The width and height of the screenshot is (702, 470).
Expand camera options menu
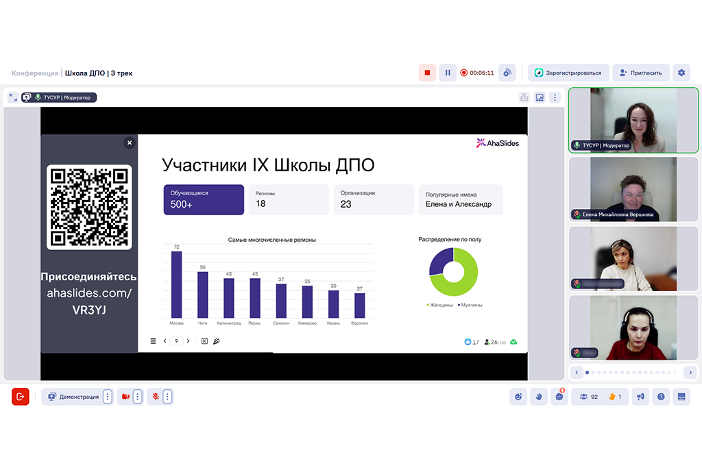pyautogui.click(x=137, y=397)
